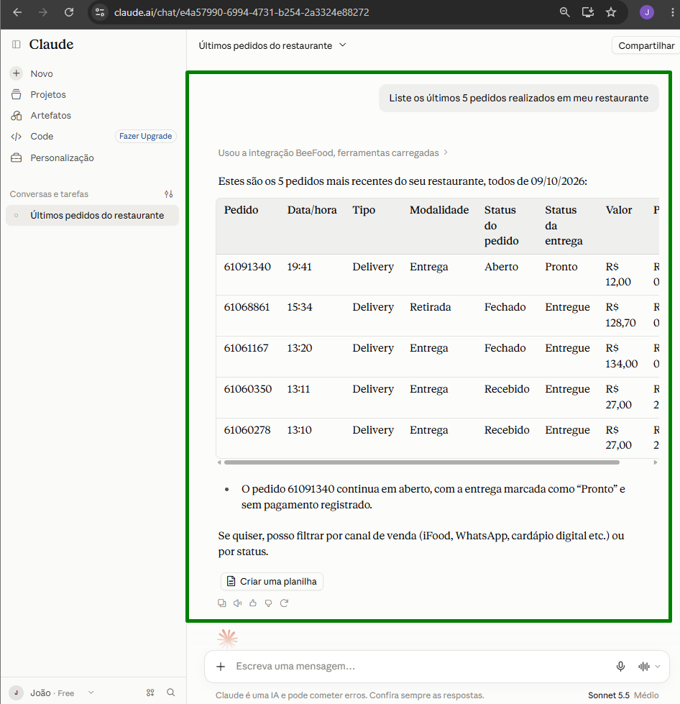Collapse the sidebar with the panel icon
The height and width of the screenshot is (704, 680).
coord(16,44)
